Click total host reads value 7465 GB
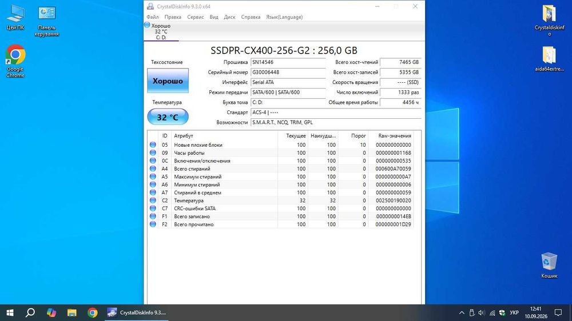This screenshot has width=572, height=321. (x=400, y=62)
